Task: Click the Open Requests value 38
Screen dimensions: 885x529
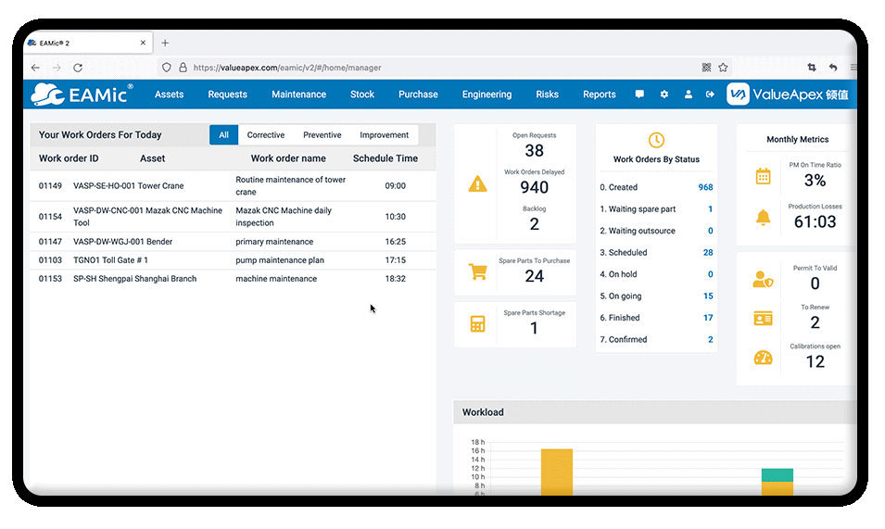Action: (x=534, y=151)
